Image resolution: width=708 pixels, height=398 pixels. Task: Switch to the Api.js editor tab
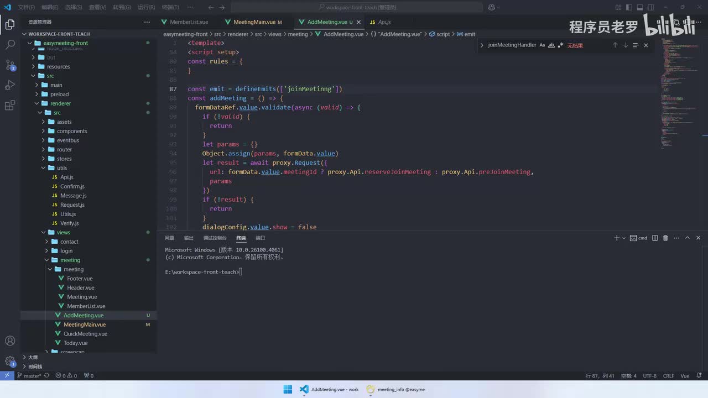[x=384, y=22]
